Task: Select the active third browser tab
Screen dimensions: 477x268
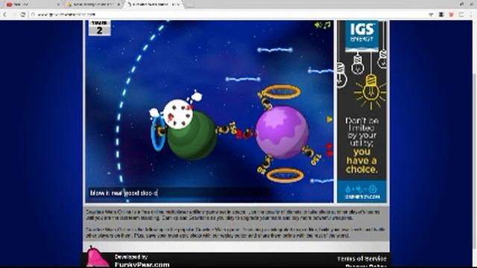Action: [154, 4]
